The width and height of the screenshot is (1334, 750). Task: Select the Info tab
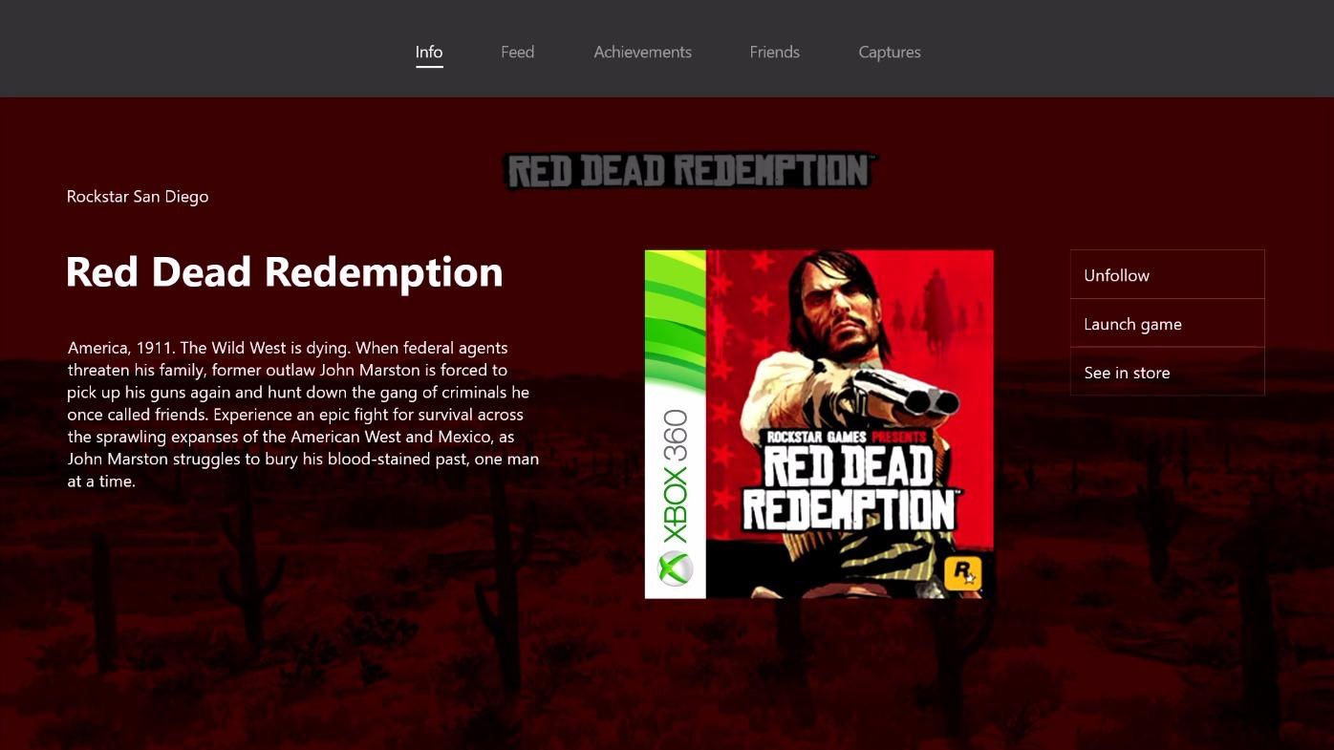click(x=429, y=53)
